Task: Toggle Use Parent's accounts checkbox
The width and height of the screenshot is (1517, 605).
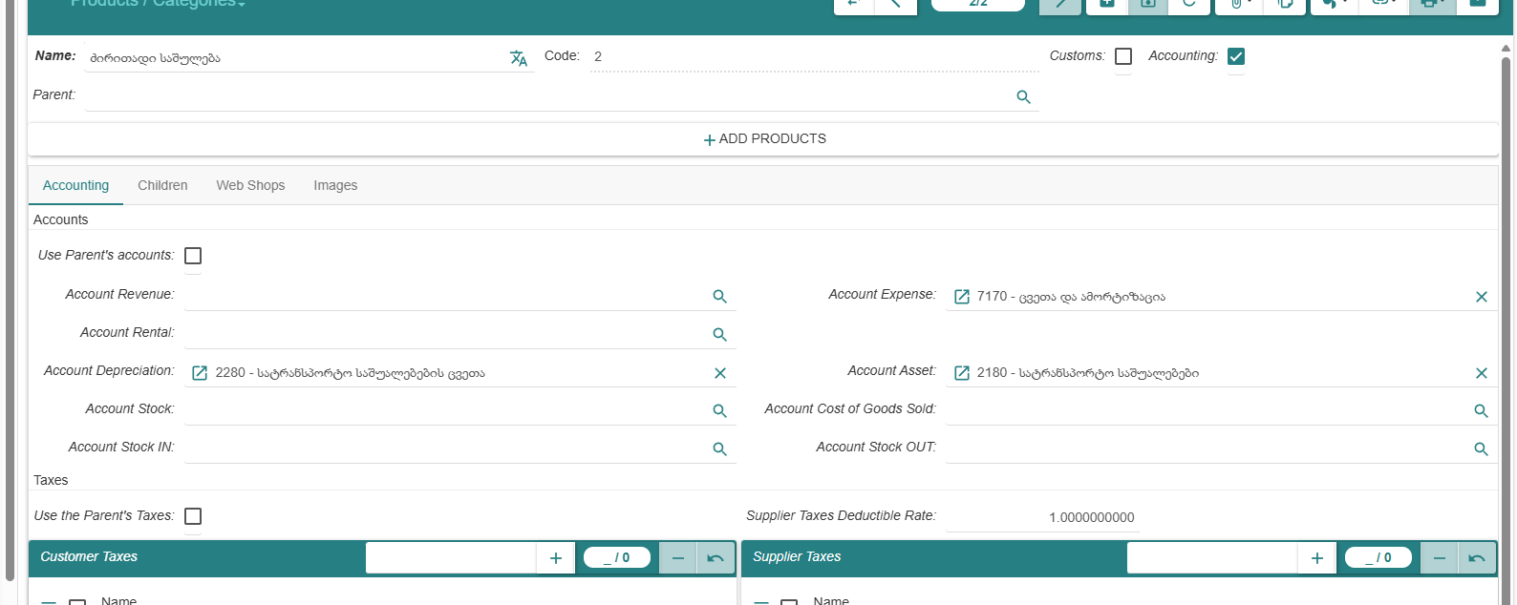Action: coord(193,256)
